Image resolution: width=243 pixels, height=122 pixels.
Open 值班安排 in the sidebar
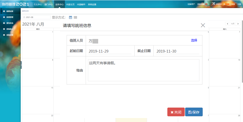click(10, 11)
